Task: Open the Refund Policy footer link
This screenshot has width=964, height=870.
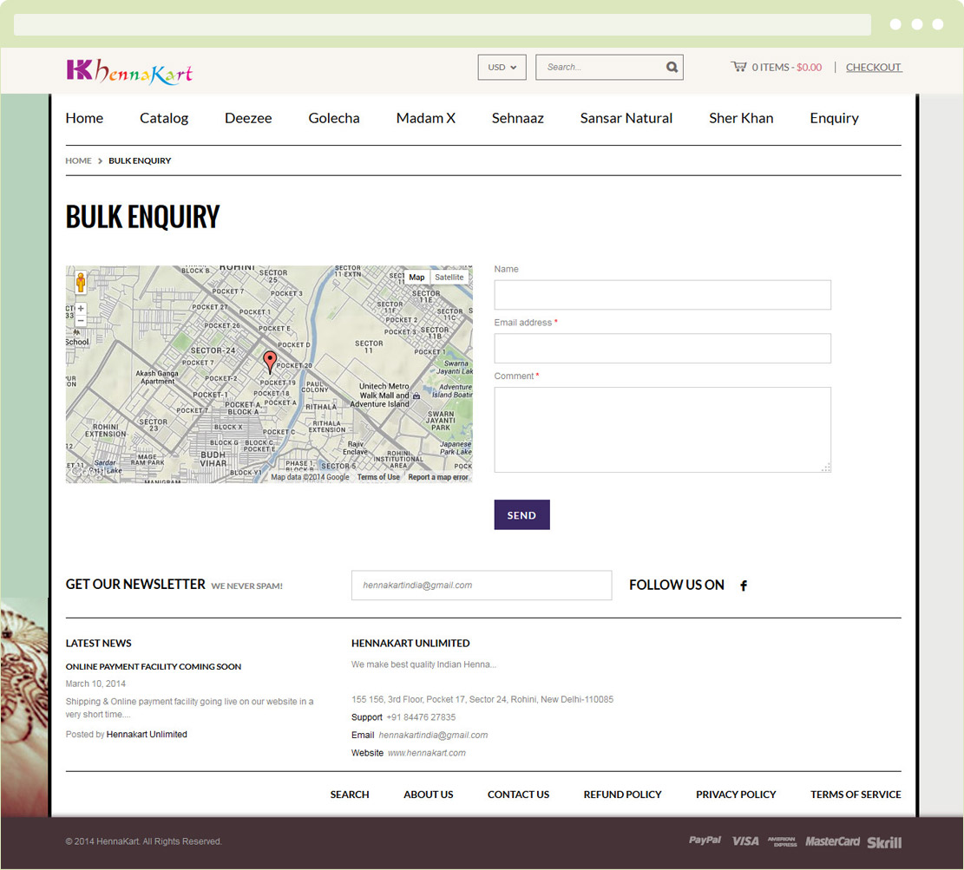Action: [622, 795]
